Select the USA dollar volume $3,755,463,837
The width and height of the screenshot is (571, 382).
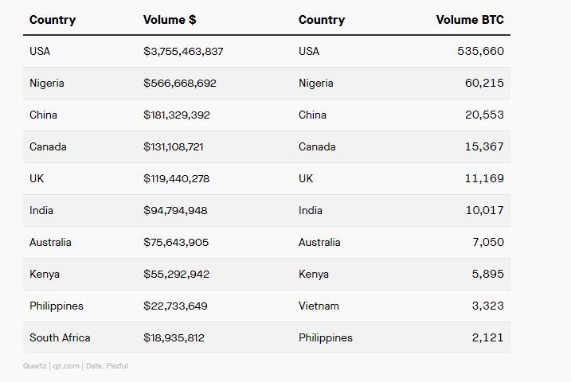pos(183,51)
